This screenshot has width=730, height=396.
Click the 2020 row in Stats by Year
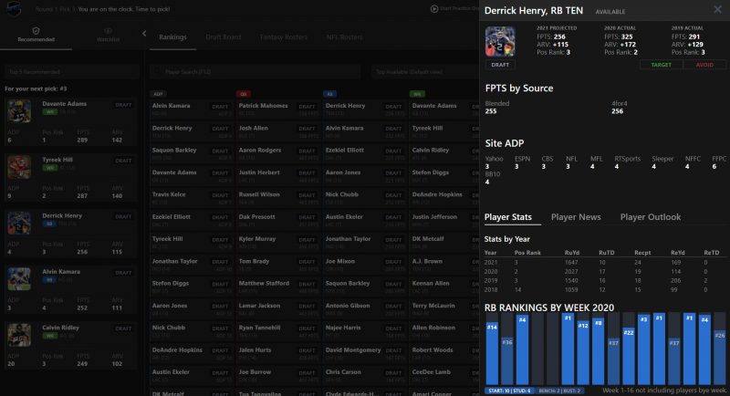(x=605, y=271)
